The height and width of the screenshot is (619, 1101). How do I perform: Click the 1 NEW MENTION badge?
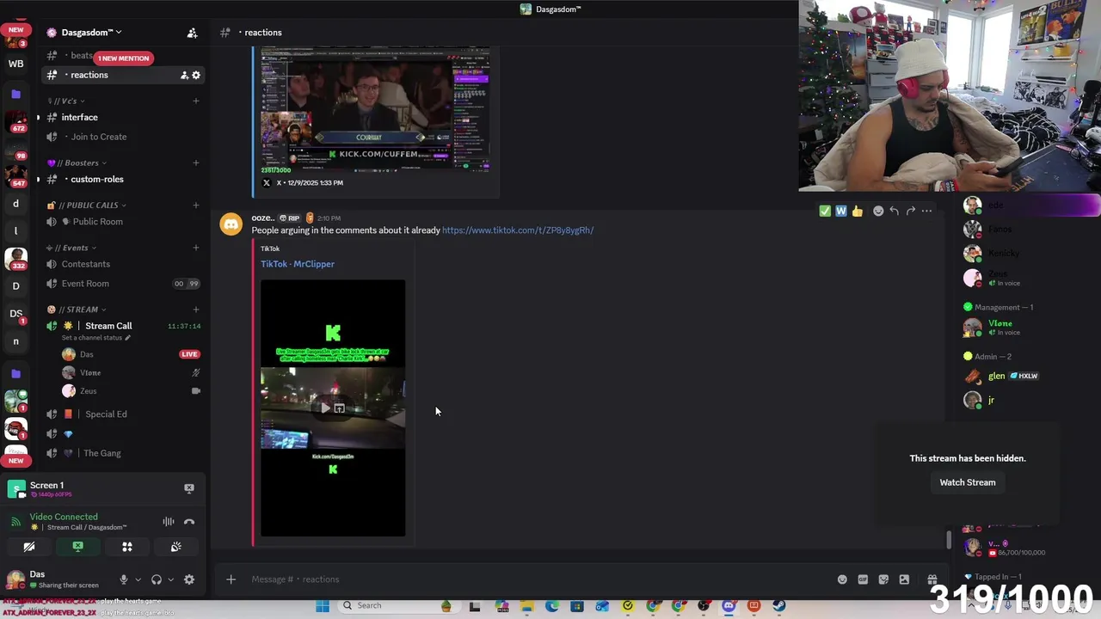click(123, 58)
